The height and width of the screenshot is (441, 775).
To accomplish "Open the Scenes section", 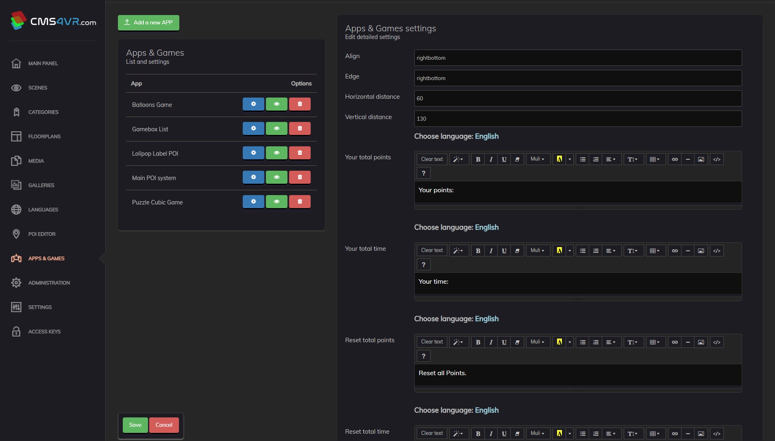I will [38, 88].
